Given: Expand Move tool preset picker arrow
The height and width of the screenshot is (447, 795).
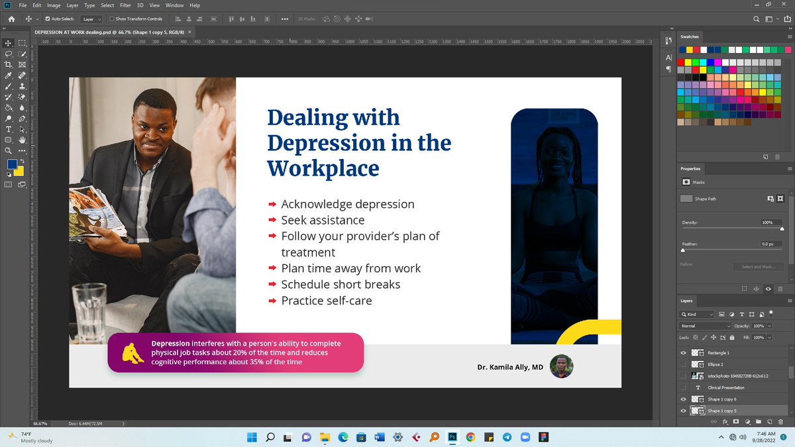Looking at the screenshot, I should point(38,19).
